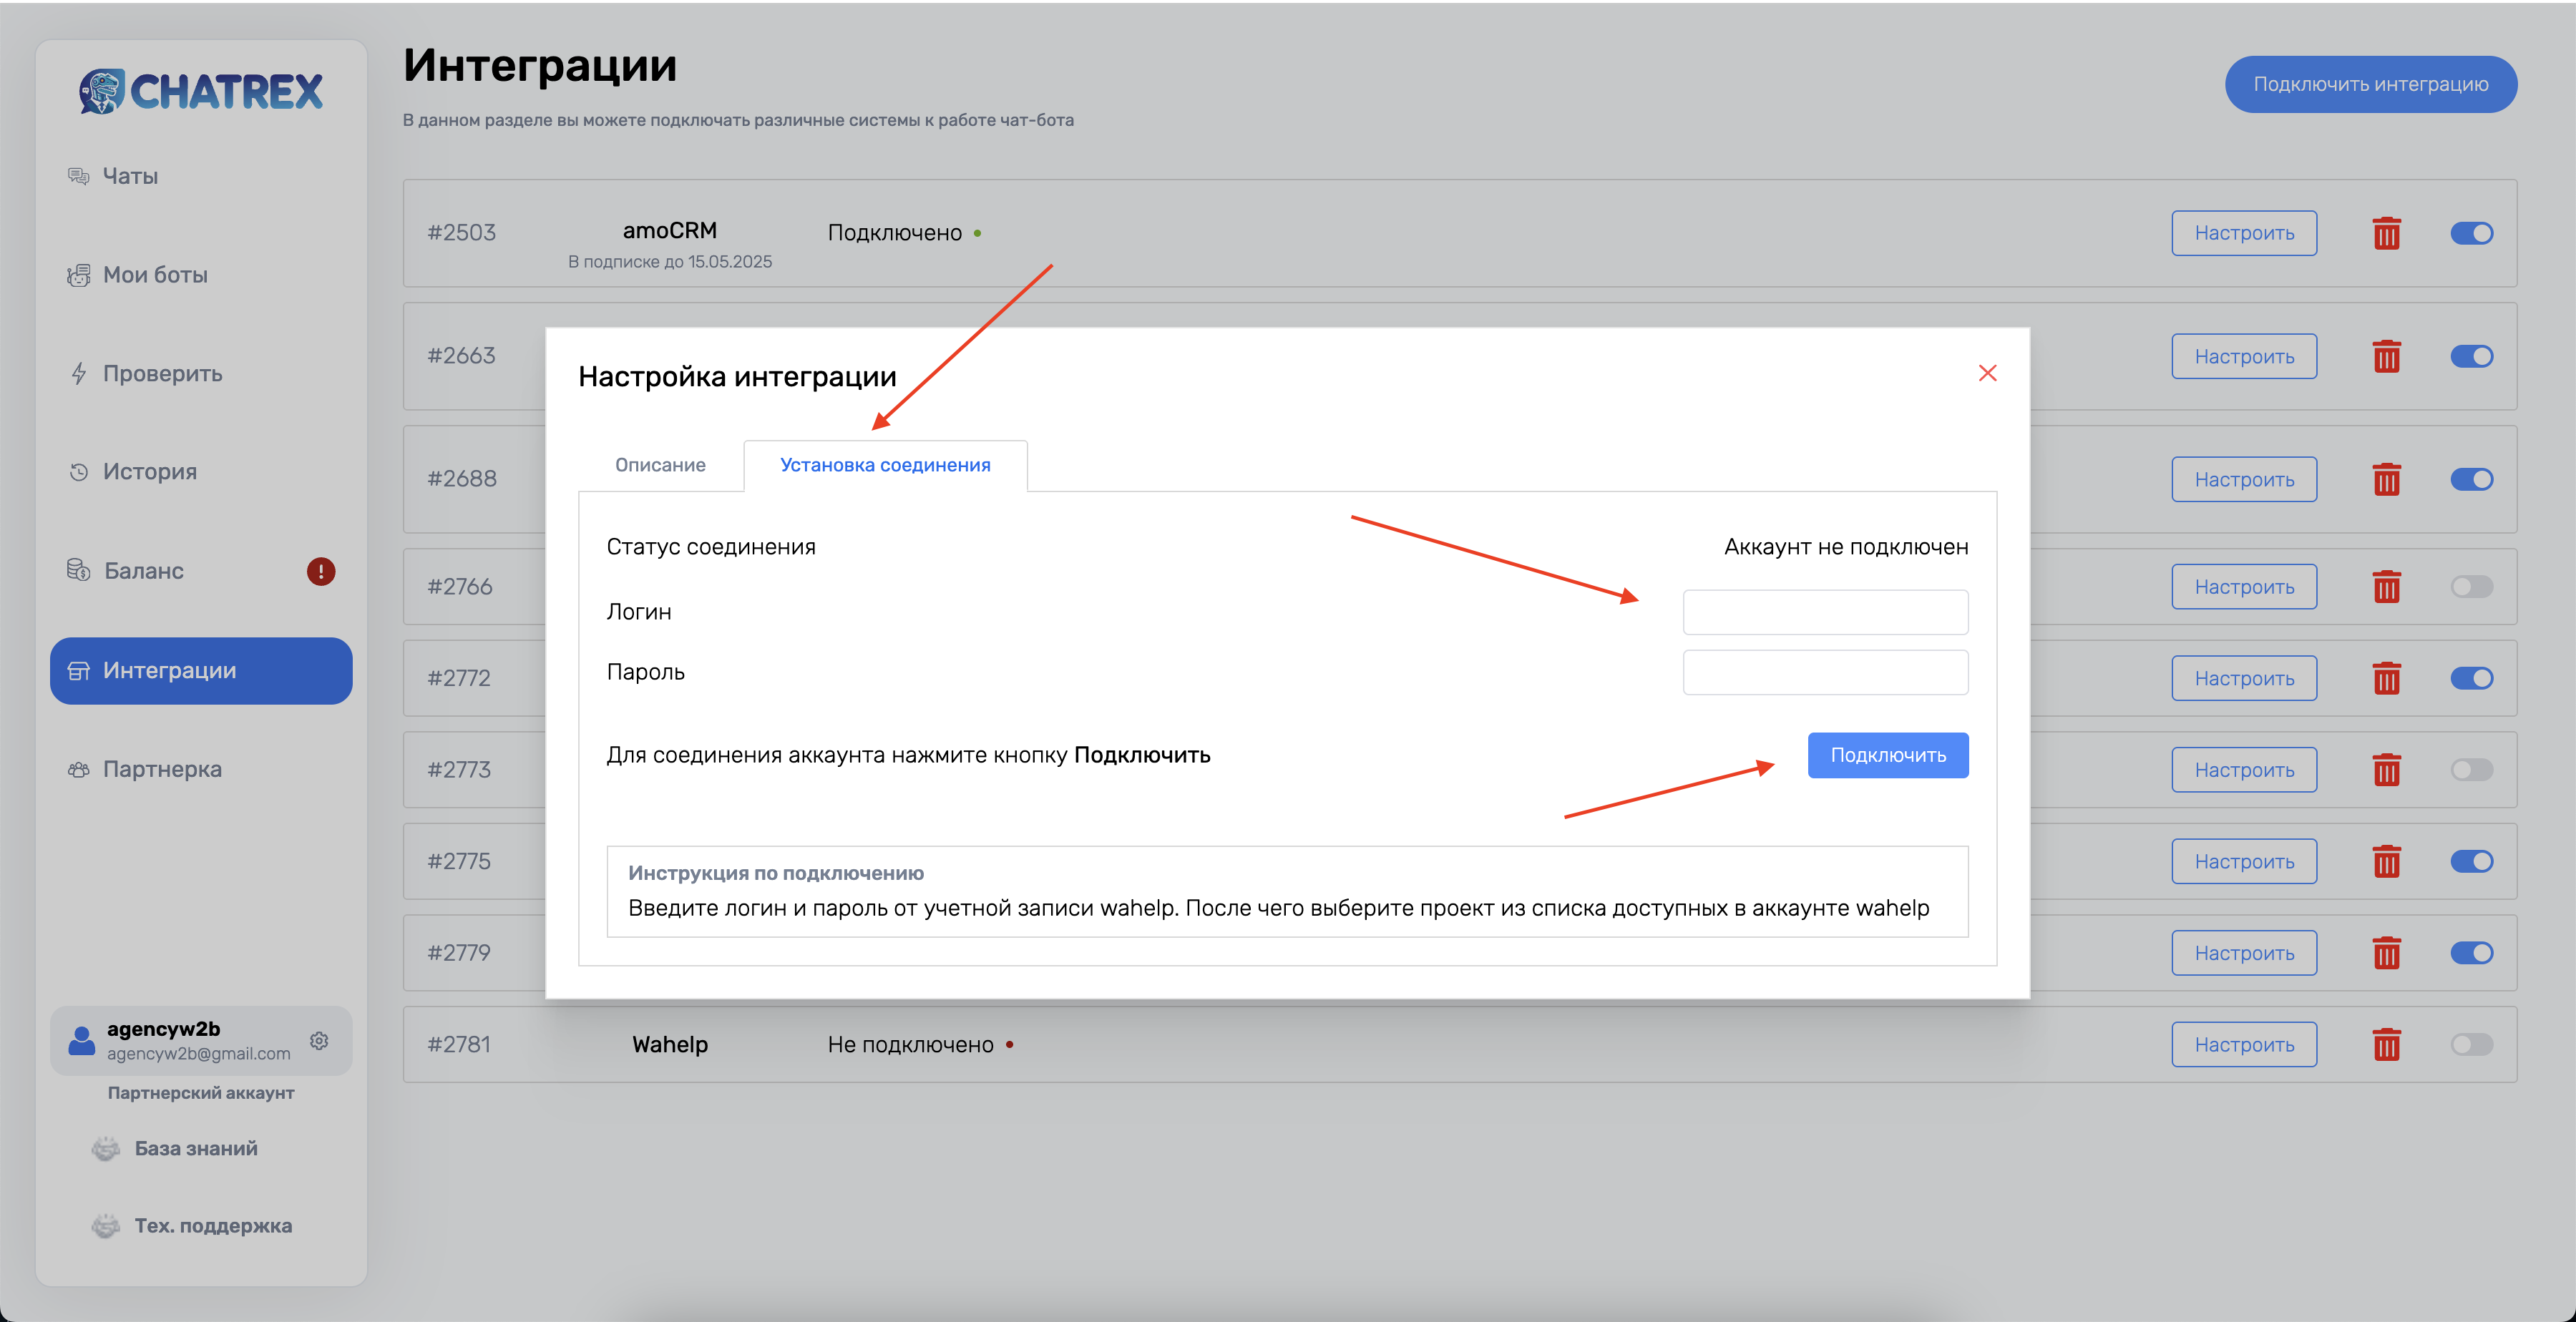Toggle the switch for integration #2775
2576x1322 pixels.
click(x=2471, y=861)
